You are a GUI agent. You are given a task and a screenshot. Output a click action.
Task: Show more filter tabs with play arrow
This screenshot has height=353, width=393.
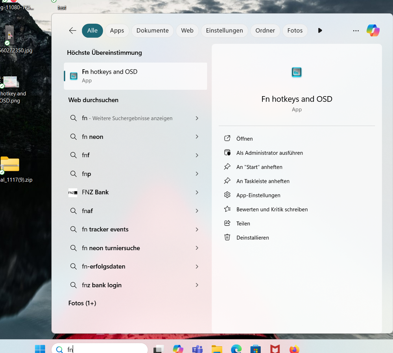pos(320,31)
